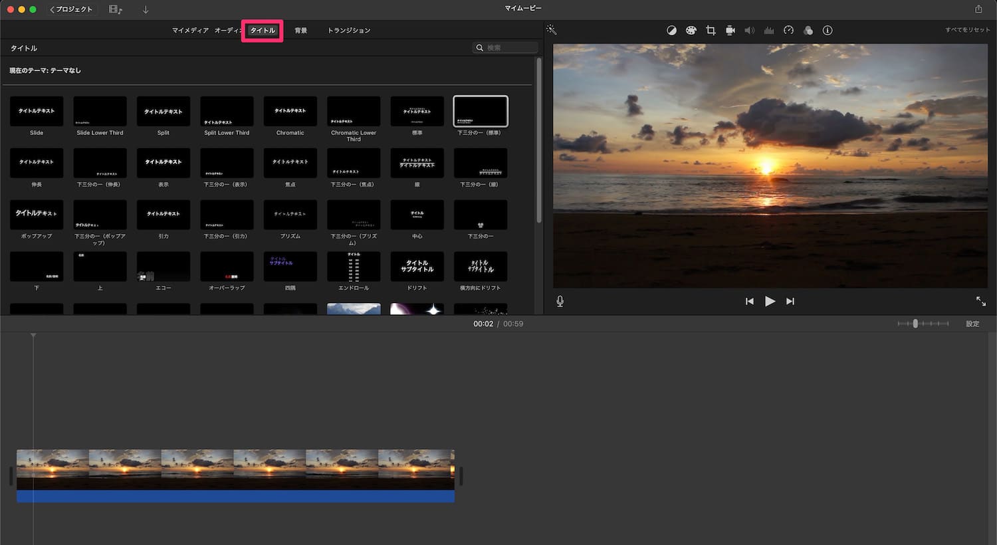Open the stabilization camera tool

pyautogui.click(x=730, y=31)
